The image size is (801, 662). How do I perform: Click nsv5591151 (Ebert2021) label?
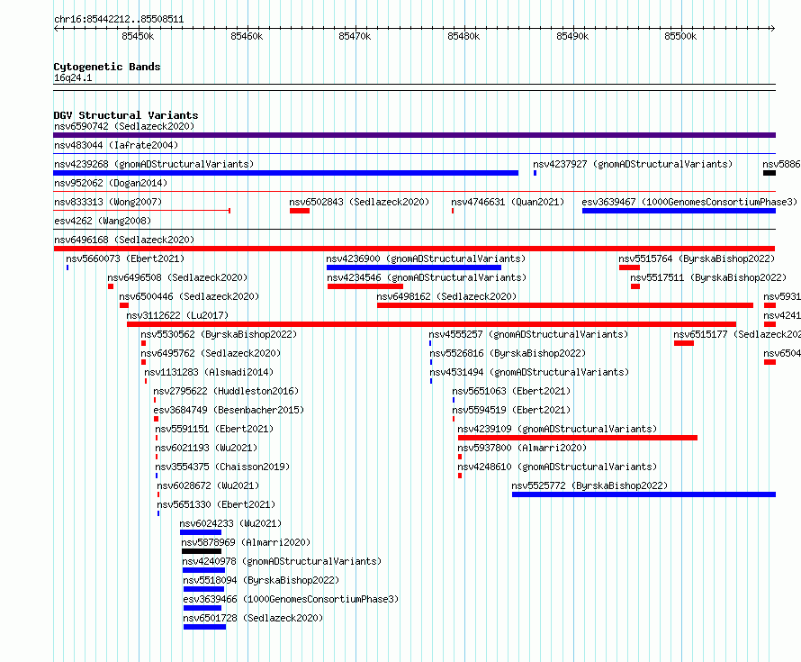click(x=214, y=429)
